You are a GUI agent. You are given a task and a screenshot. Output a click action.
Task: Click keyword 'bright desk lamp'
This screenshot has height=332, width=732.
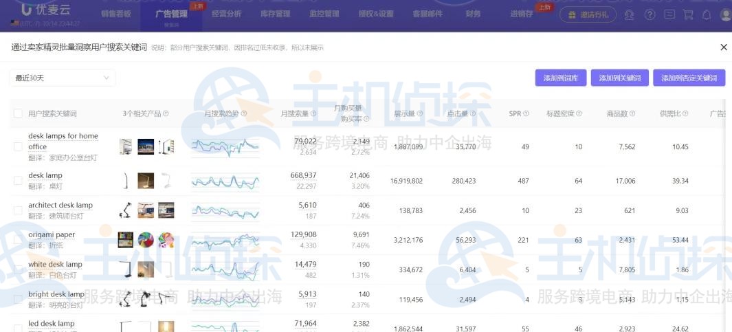point(56,294)
